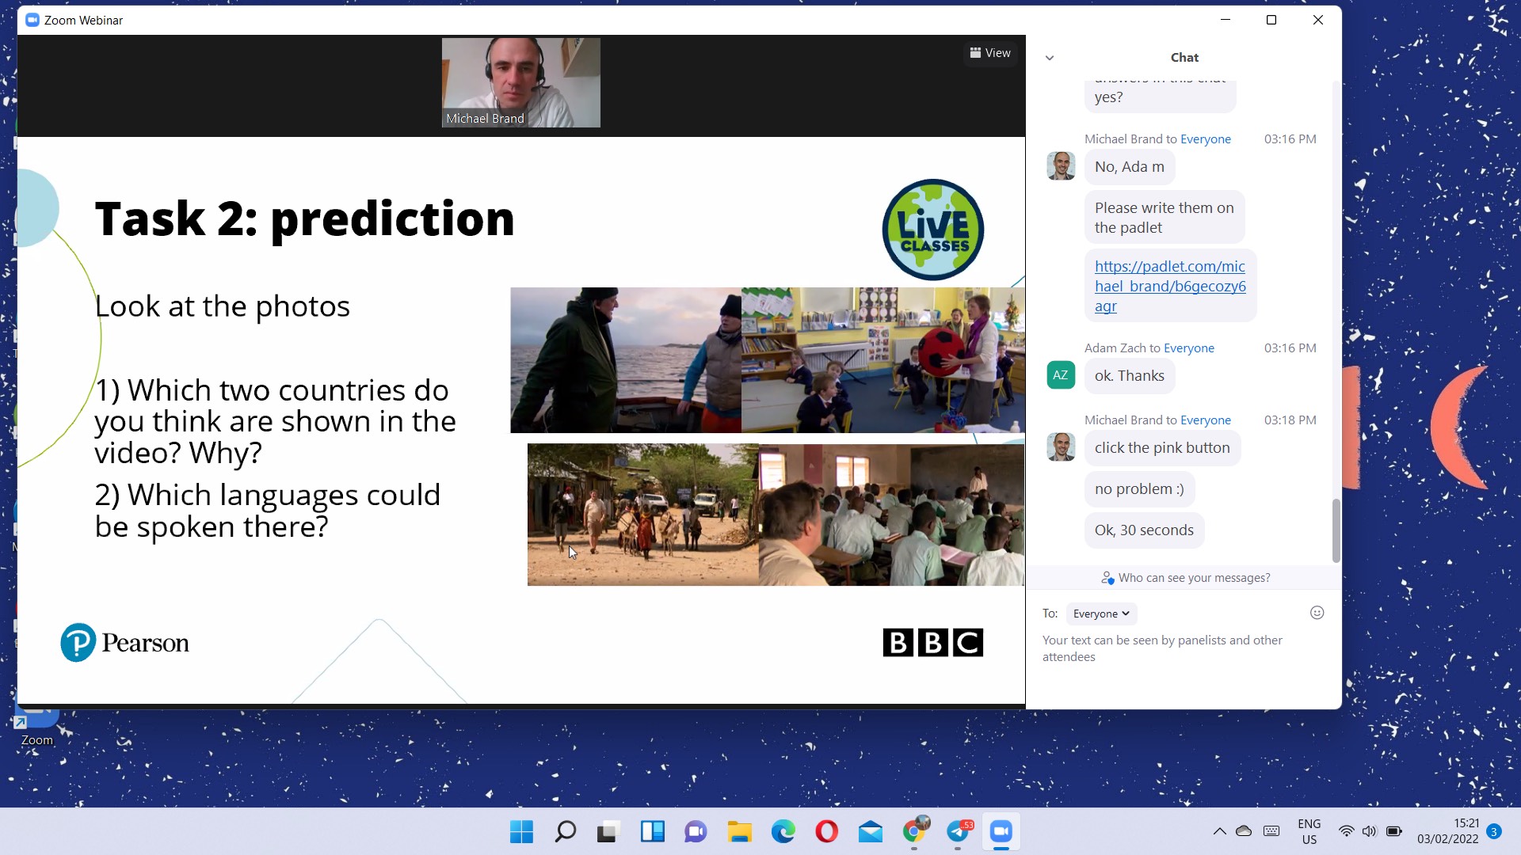Open the padlet.com link in chat

[1169, 286]
